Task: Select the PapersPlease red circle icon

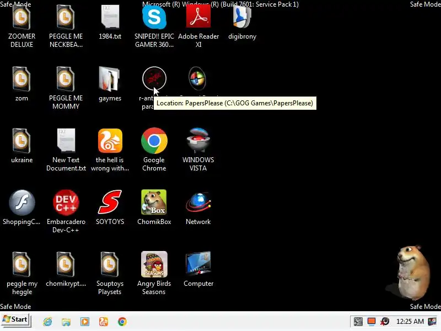Action: click(154, 78)
